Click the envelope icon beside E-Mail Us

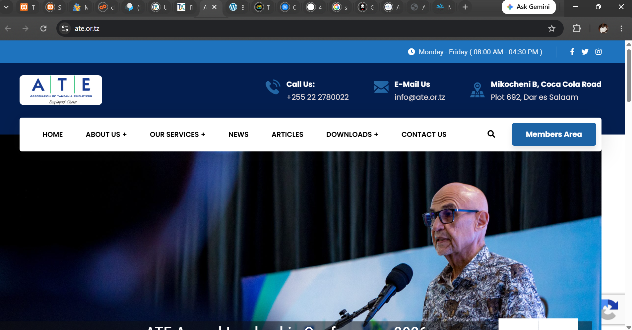pyautogui.click(x=381, y=87)
